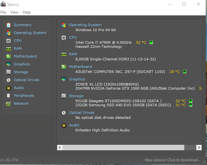Open the RAM section from sidebar

[x=18, y=48]
